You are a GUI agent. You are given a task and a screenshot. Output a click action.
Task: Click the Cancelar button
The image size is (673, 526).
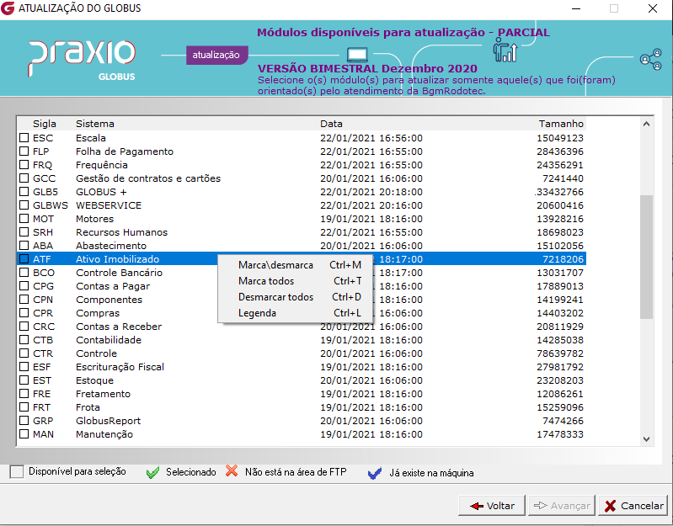pyautogui.click(x=633, y=506)
